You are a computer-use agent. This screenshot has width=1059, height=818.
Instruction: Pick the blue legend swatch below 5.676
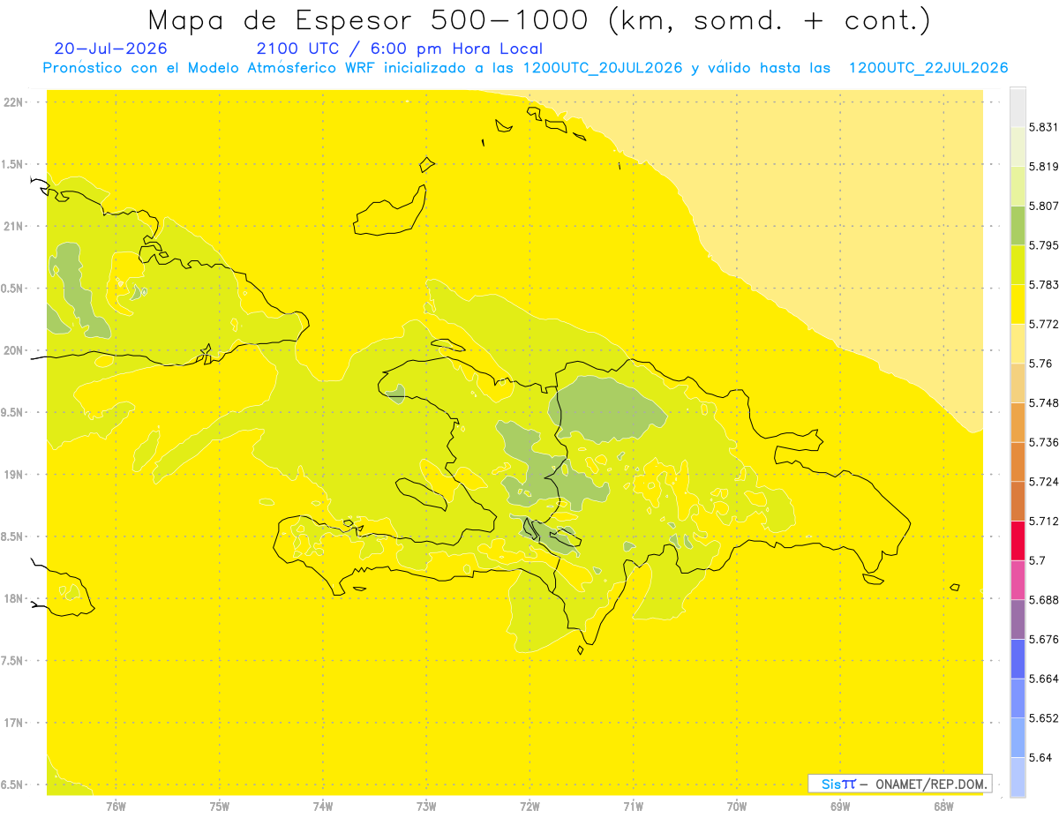coord(1018,658)
